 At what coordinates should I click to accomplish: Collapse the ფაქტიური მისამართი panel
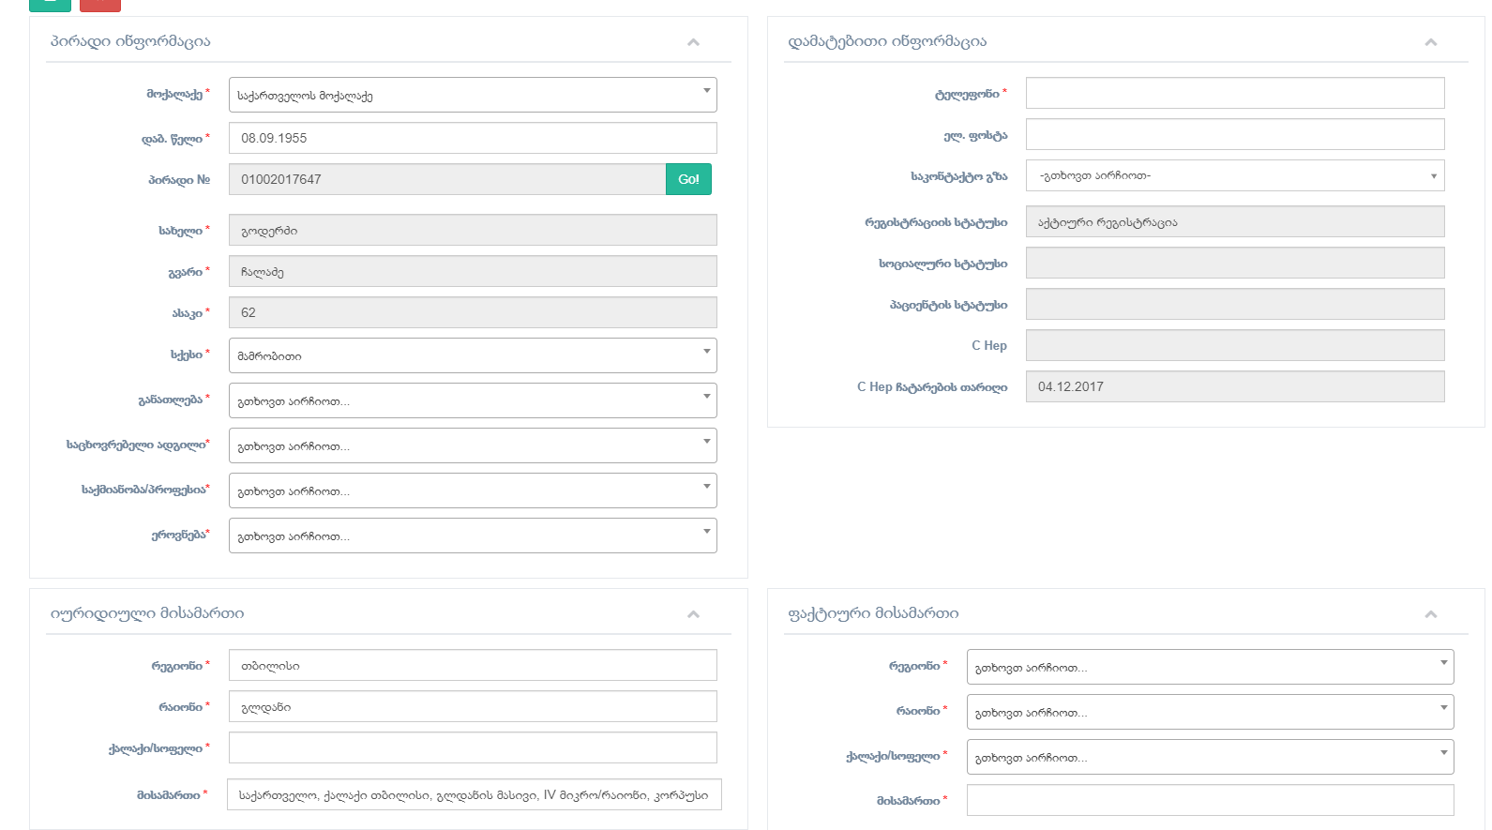click(x=1430, y=614)
